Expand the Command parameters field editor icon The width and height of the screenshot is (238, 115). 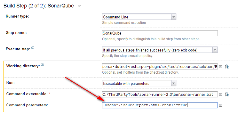pyautogui.click(x=220, y=105)
